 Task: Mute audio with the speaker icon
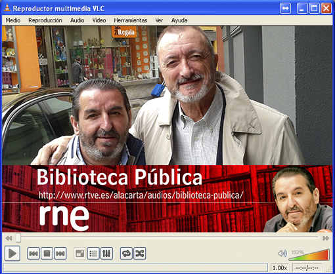pos(282,254)
